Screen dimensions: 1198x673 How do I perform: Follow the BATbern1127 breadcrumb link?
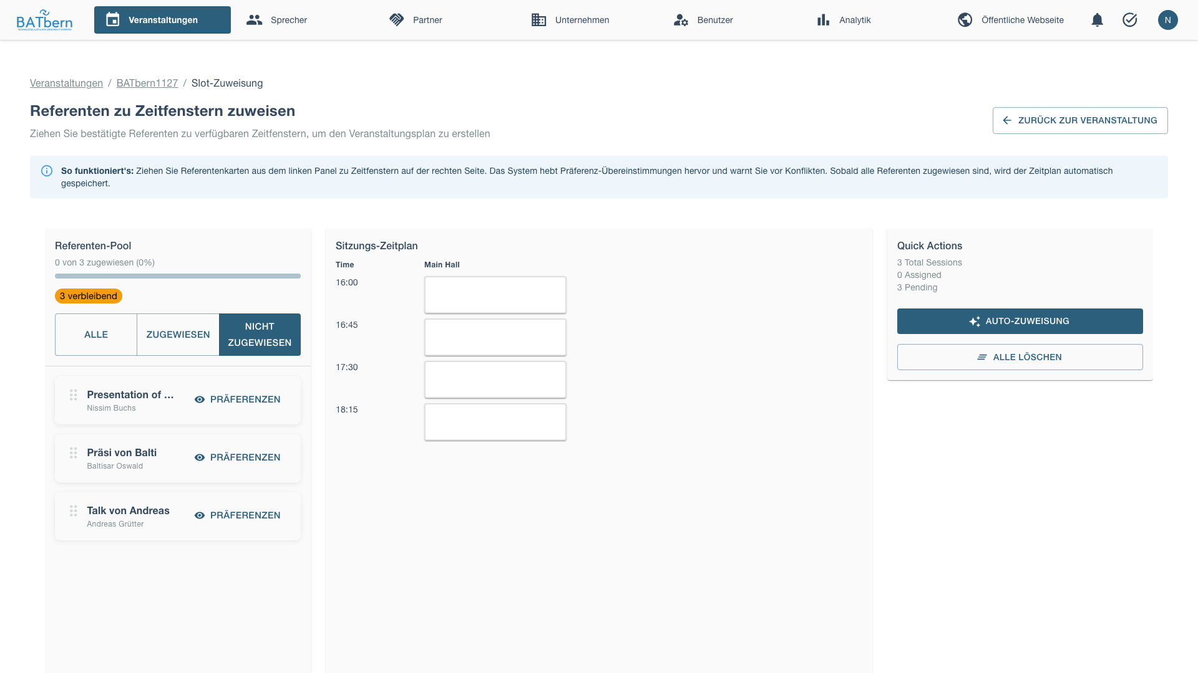[147, 83]
